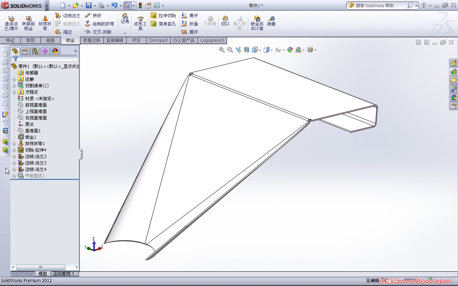Start the 绘制的折弯 sketched bend tool
Image resolution: width=458 pixels, height=286 pixels.
(99, 24)
